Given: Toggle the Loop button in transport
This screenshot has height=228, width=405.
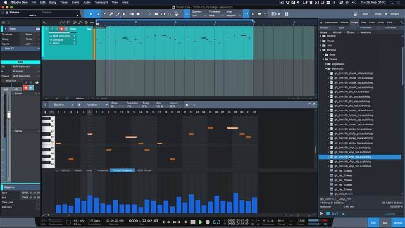Looking at the screenshot, I should [216, 222].
